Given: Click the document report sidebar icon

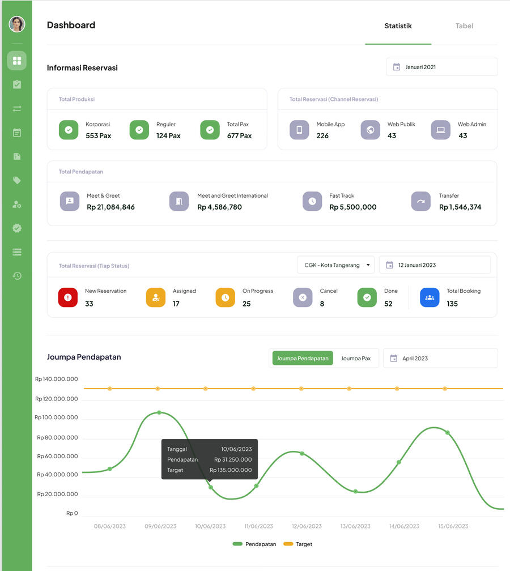Looking at the screenshot, I should click(x=17, y=156).
